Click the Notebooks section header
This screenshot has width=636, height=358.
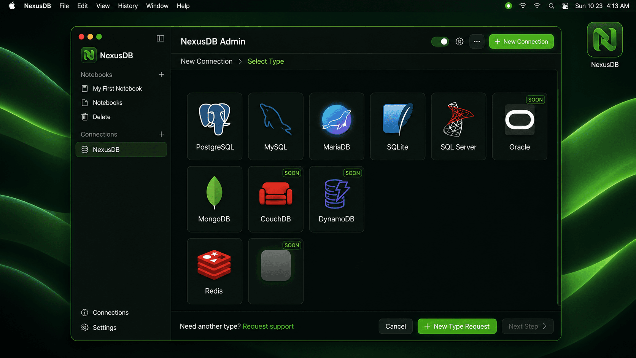coord(96,75)
